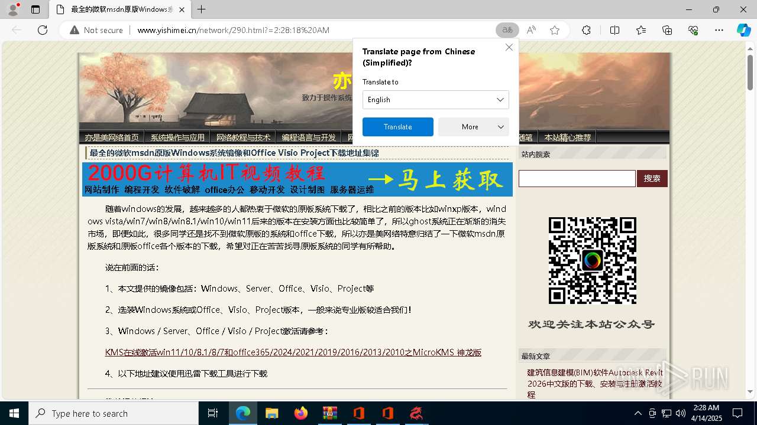This screenshot has width=757, height=425.
Task: Click the address bar URL
Action: [233, 30]
